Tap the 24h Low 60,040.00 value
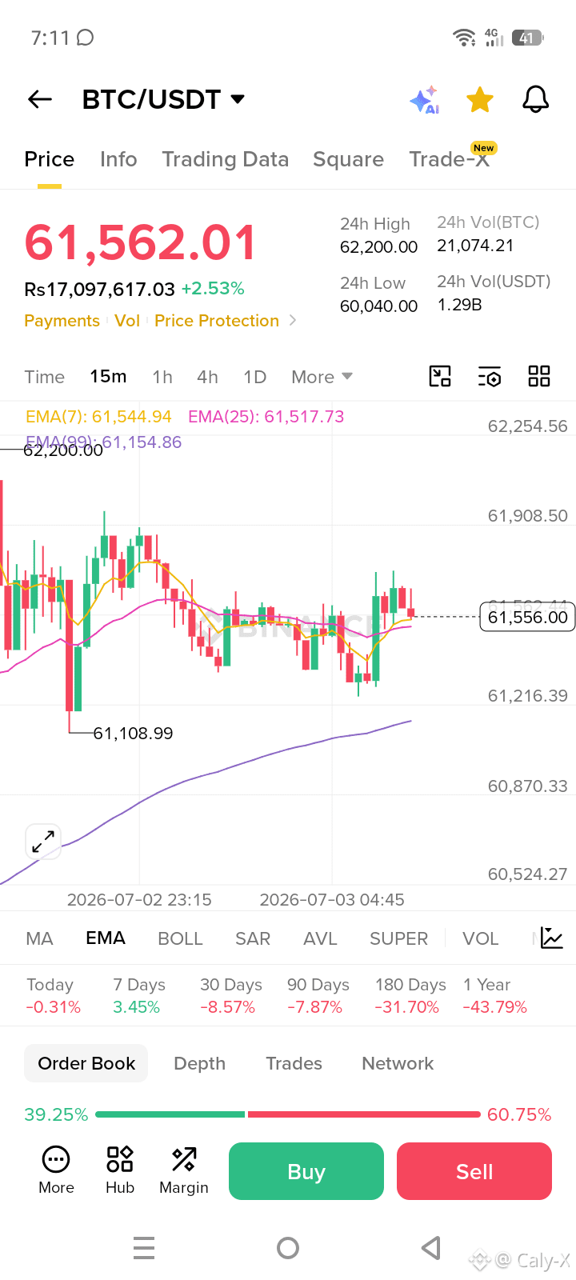 [378, 306]
